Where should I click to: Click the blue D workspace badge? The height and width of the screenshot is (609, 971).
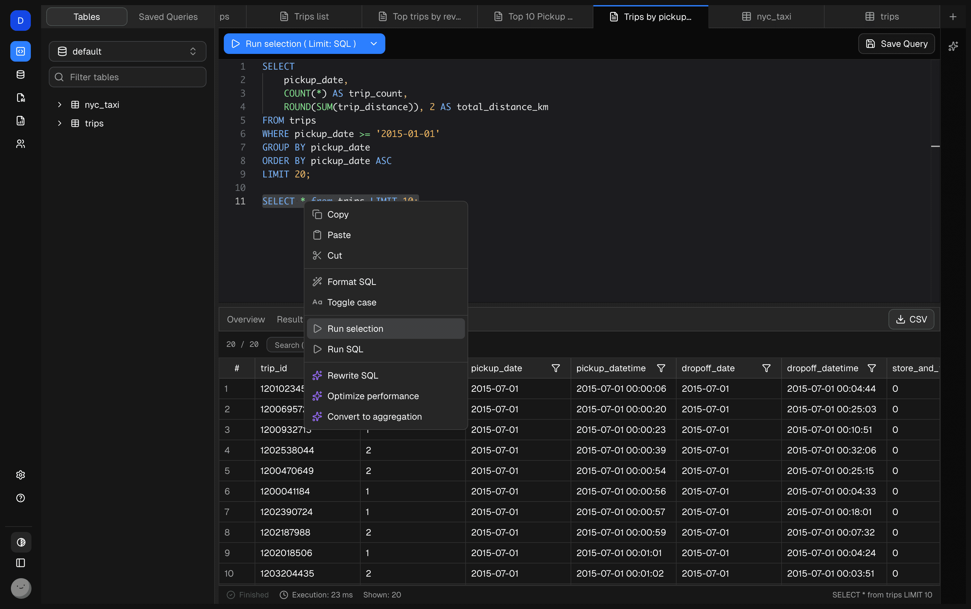21,21
